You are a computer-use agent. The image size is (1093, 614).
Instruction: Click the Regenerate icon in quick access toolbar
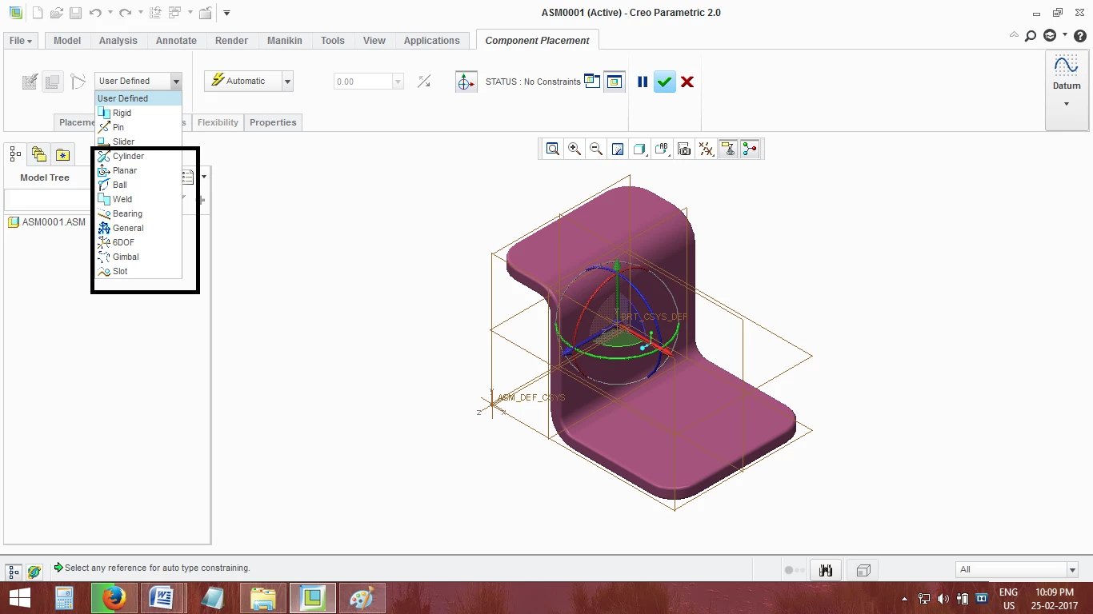pos(156,13)
